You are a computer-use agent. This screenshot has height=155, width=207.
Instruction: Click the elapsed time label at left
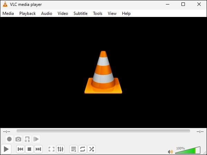point(7,131)
